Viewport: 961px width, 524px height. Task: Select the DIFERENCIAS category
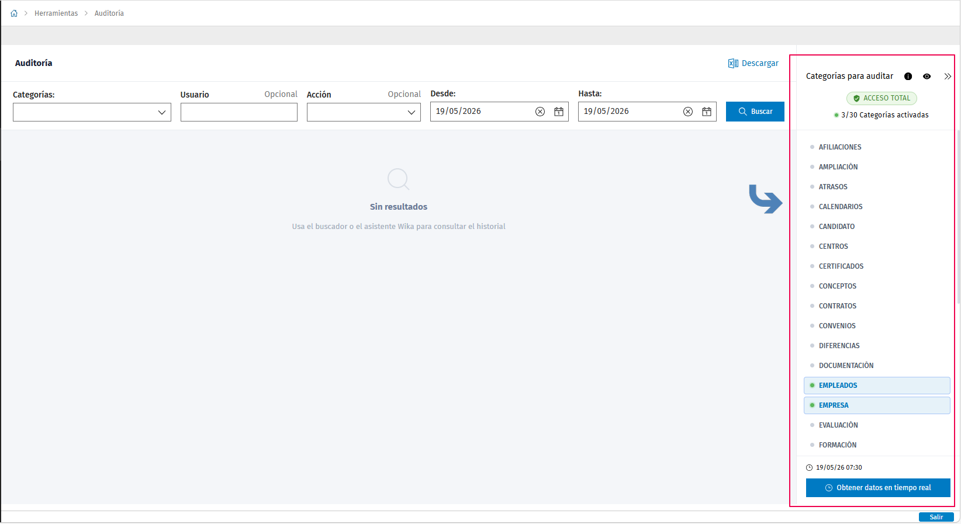tap(877, 346)
